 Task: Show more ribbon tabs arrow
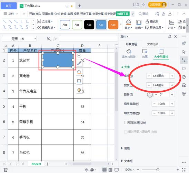tap(133, 14)
